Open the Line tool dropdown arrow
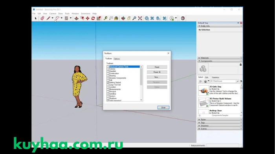275x154 pixels. (x=52, y=18)
